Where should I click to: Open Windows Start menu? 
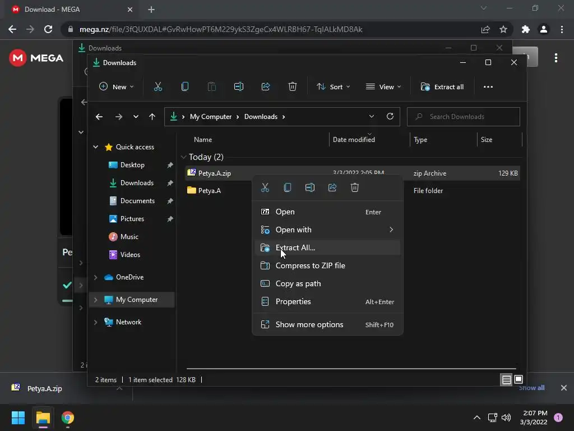[x=18, y=418]
